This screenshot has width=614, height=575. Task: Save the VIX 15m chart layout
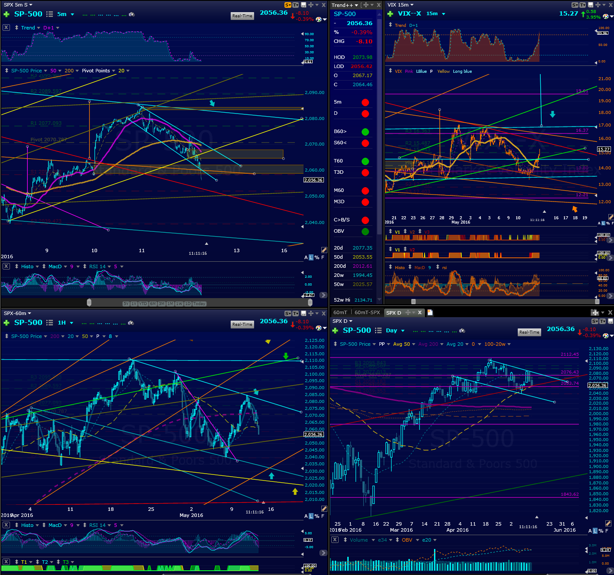pos(591,5)
